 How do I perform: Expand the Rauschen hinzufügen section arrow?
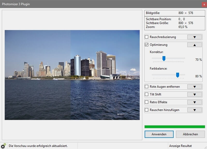point(195,110)
